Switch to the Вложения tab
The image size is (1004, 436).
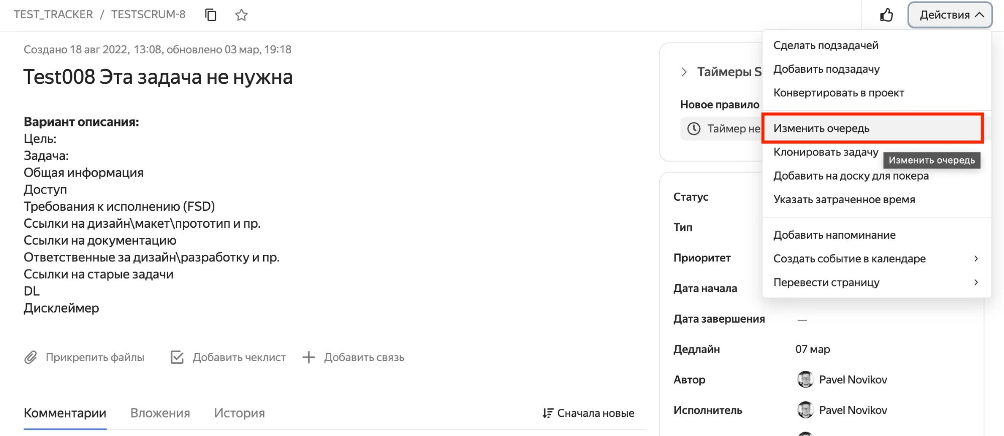(x=160, y=413)
